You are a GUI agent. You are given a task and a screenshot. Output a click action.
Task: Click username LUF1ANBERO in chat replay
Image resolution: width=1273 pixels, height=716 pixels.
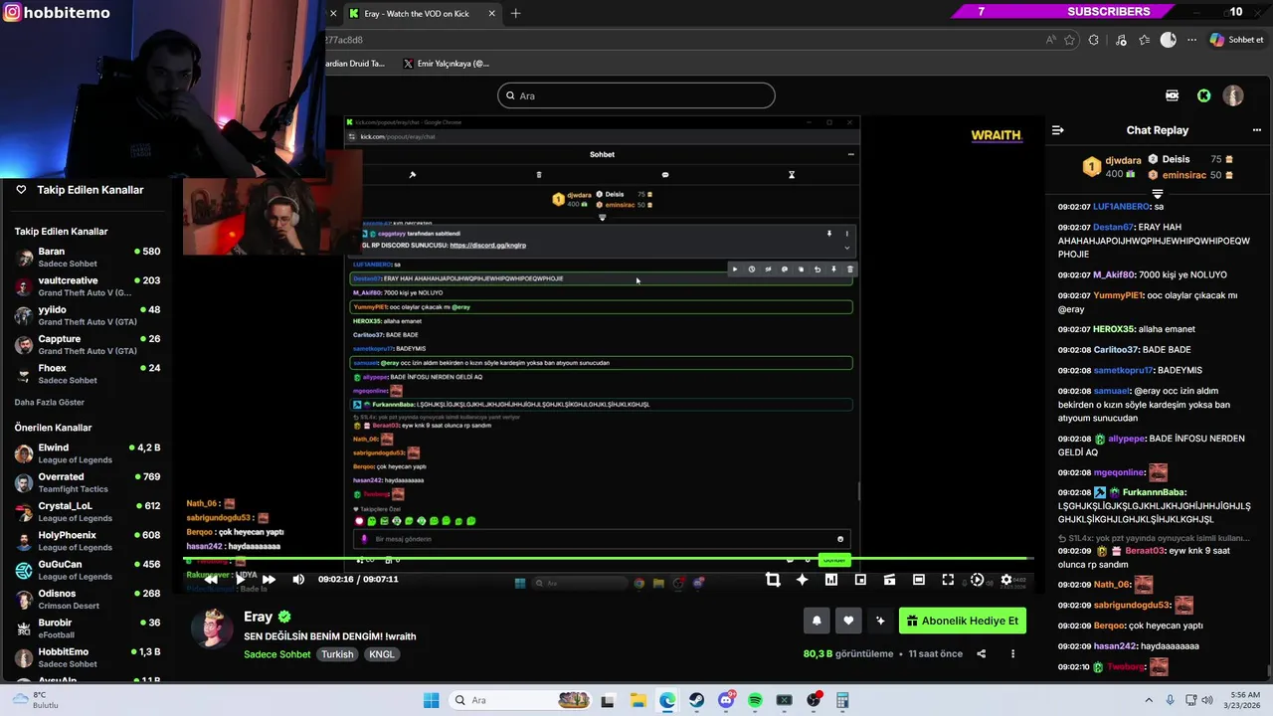click(x=1121, y=207)
